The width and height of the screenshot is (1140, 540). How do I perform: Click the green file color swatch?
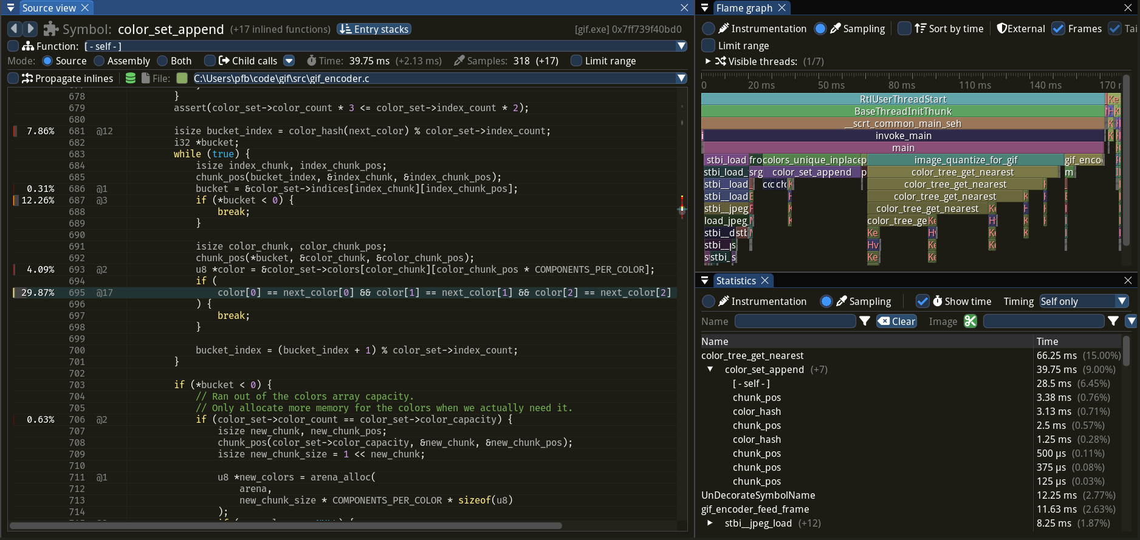tap(182, 78)
